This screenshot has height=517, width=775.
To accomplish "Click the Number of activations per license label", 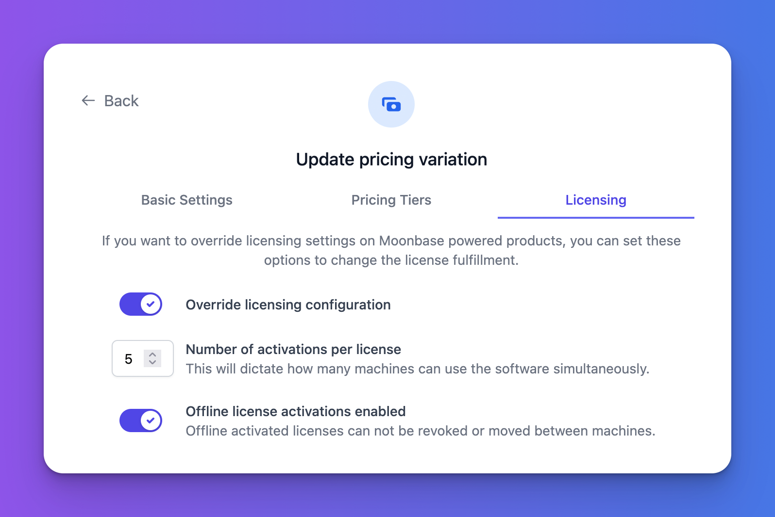I will (x=293, y=349).
